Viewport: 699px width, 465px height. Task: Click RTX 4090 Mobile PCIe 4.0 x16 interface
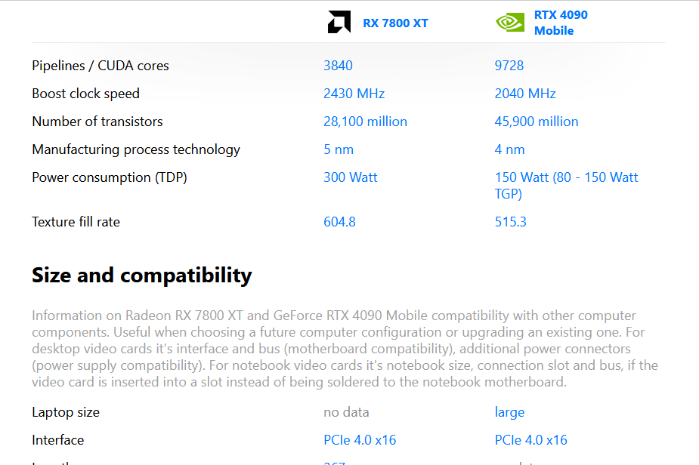531,441
